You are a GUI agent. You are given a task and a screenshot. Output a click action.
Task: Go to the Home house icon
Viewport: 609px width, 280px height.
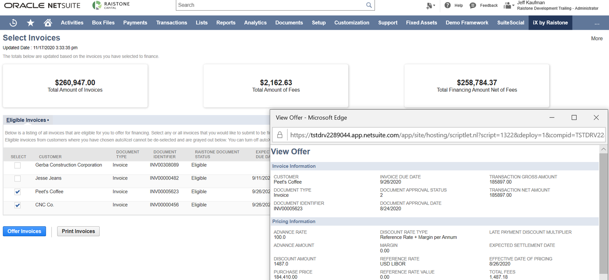(48, 23)
